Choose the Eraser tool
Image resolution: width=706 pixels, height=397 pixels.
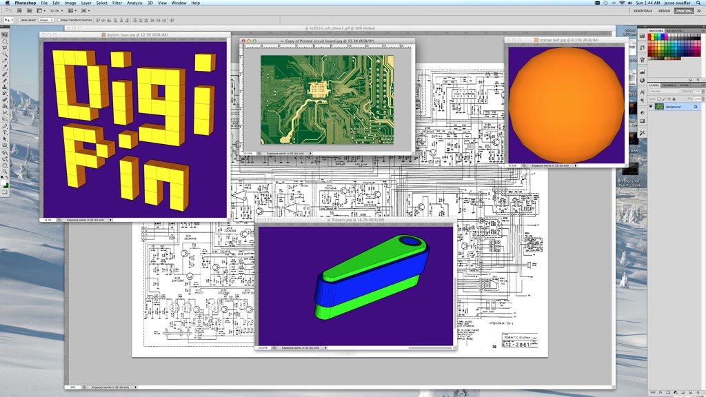point(5,100)
